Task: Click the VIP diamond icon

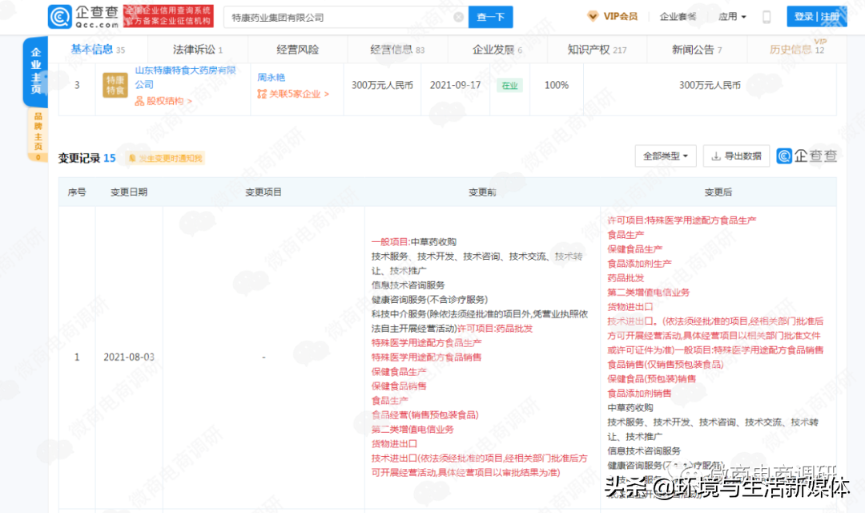Action: (593, 16)
